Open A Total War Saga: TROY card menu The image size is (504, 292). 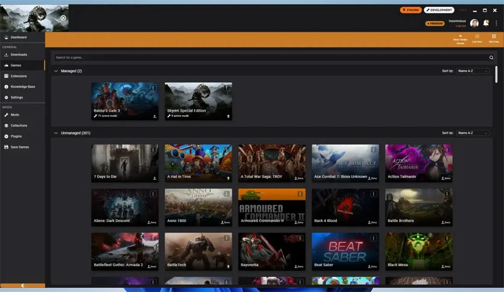(x=300, y=150)
